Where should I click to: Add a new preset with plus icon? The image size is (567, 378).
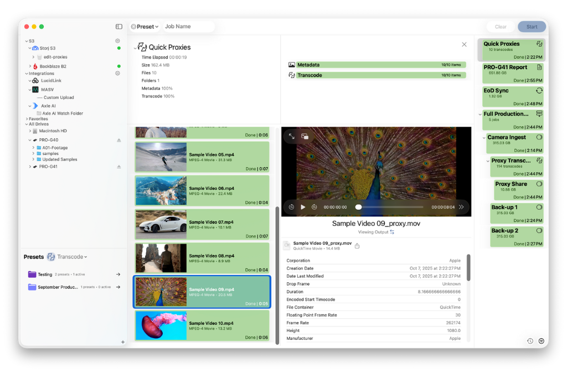tap(123, 342)
